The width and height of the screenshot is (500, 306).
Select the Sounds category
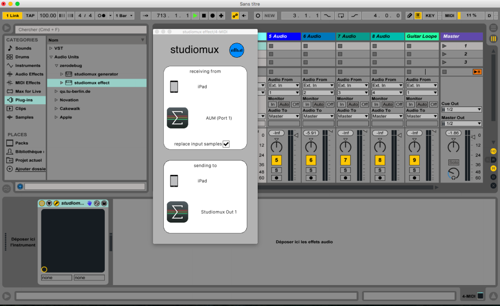click(23, 48)
